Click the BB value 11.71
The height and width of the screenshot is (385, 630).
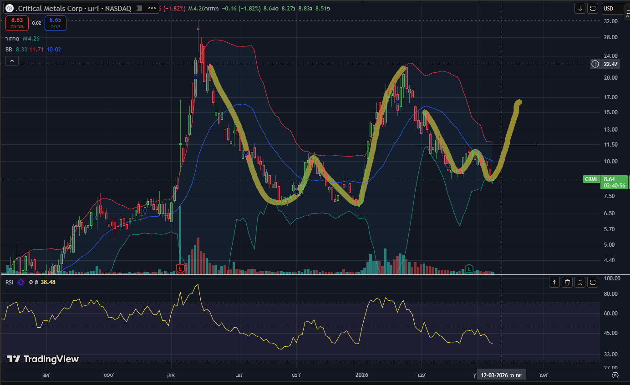click(36, 49)
